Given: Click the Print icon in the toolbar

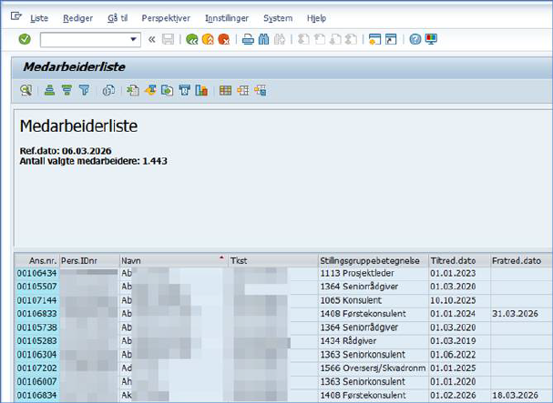Looking at the screenshot, I should coord(248,39).
